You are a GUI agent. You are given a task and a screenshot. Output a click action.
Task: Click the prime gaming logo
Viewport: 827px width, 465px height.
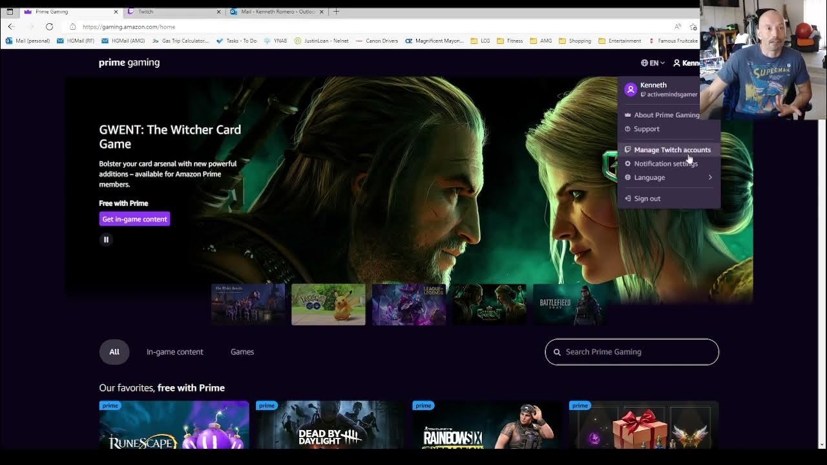tap(129, 63)
